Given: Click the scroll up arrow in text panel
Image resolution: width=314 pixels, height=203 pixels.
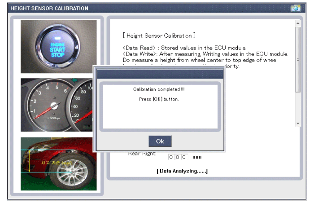Looking at the screenshot, I should 298,23.
